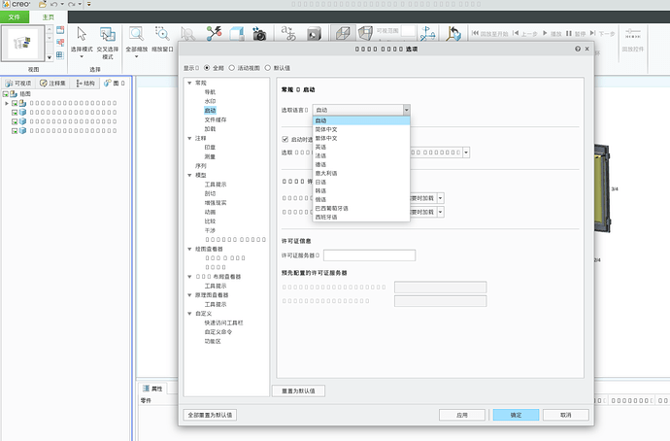Select the 全局 radio button
This screenshot has height=441, width=670.
[x=207, y=69]
